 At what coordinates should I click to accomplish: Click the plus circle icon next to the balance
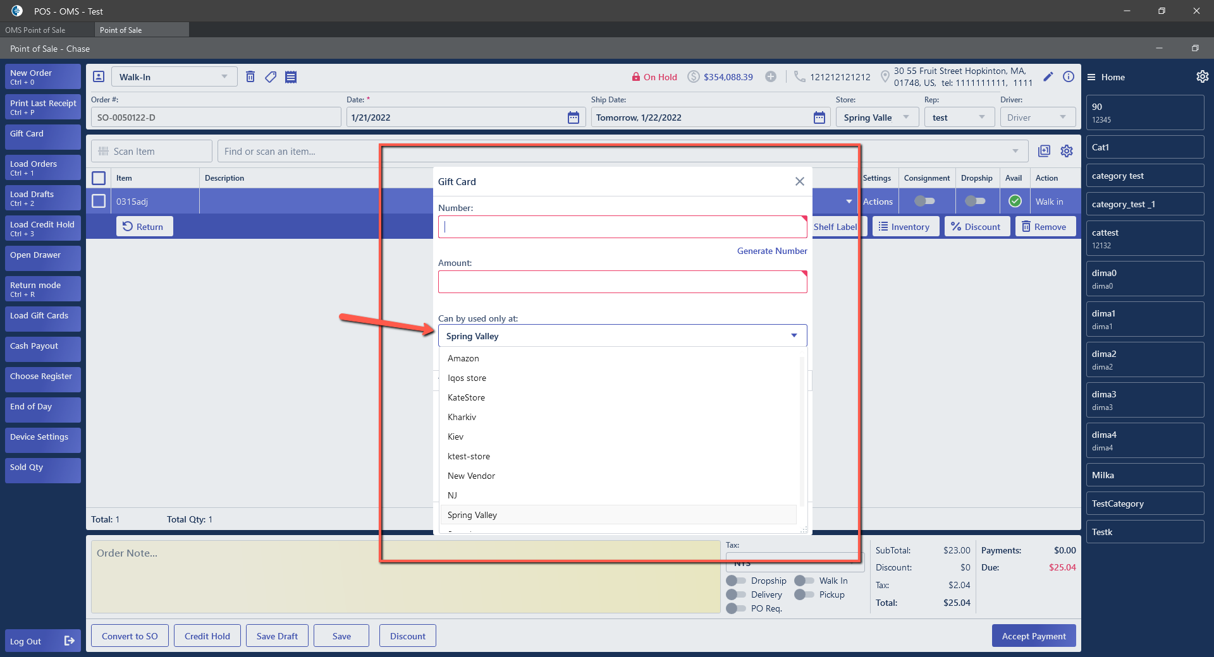tap(771, 76)
